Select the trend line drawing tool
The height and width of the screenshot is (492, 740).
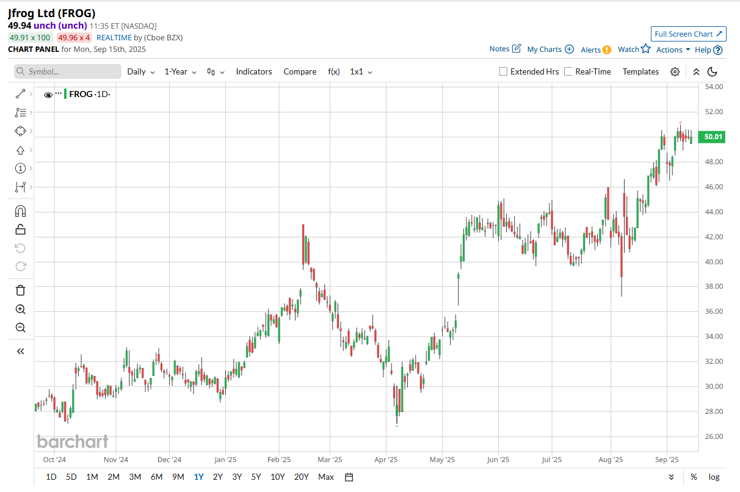20,94
